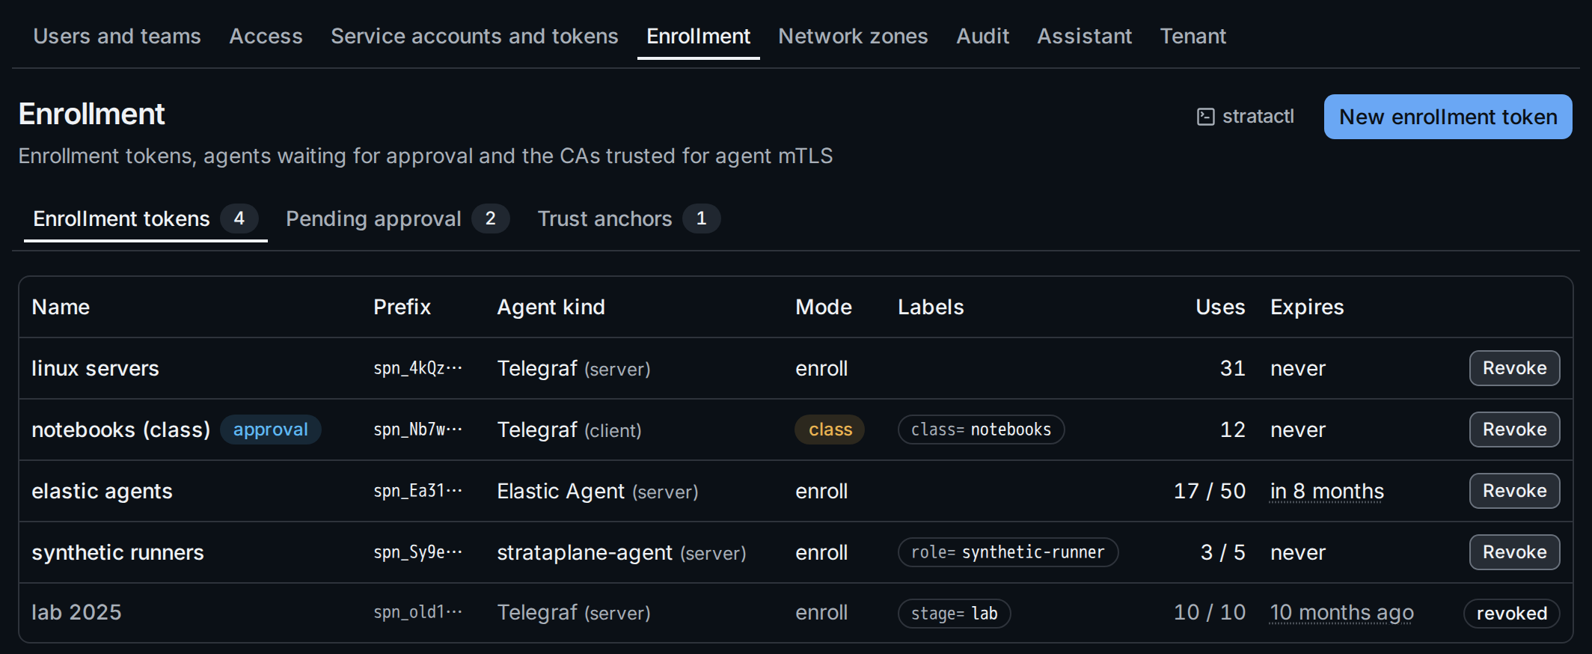Open the Audit tab

point(982,36)
